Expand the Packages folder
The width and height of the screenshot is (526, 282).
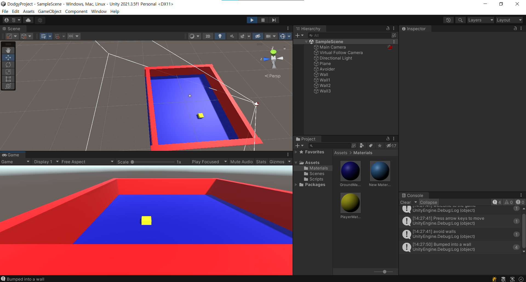296,185
